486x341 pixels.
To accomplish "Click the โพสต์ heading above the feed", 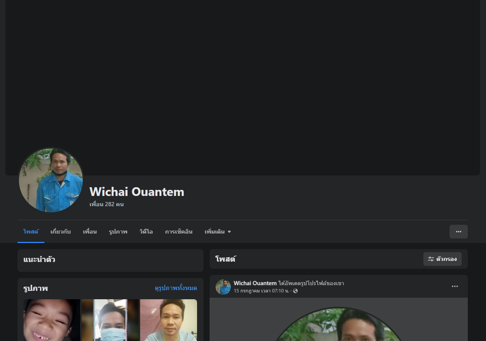I will (x=225, y=259).
